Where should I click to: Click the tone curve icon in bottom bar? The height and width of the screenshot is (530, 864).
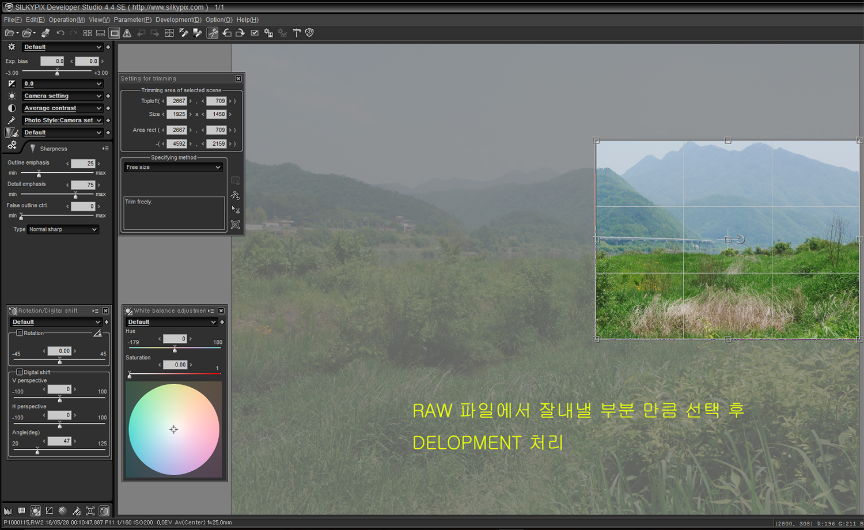[x=50, y=511]
